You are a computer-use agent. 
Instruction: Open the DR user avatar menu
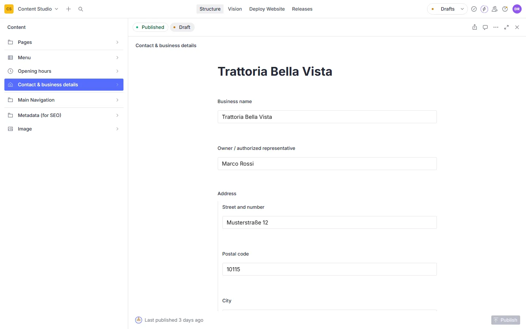tap(517, 9)
